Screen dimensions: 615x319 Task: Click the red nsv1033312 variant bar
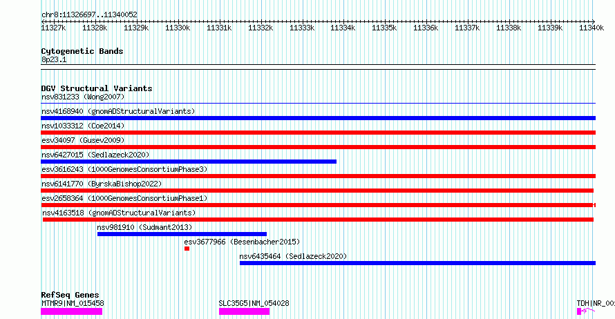318,133
